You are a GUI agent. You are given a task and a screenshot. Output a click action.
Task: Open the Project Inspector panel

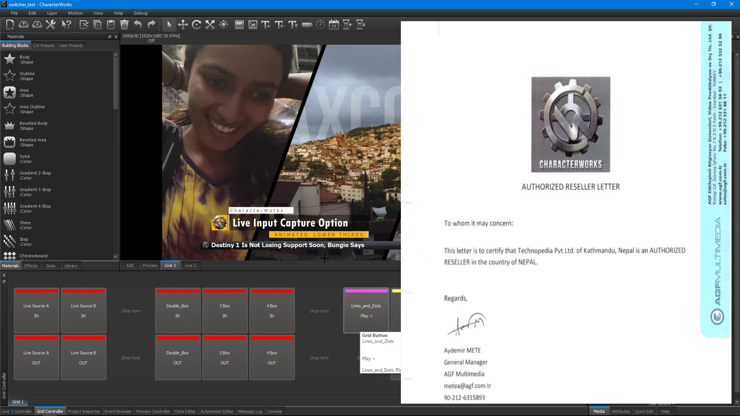(x=84, y=411)
